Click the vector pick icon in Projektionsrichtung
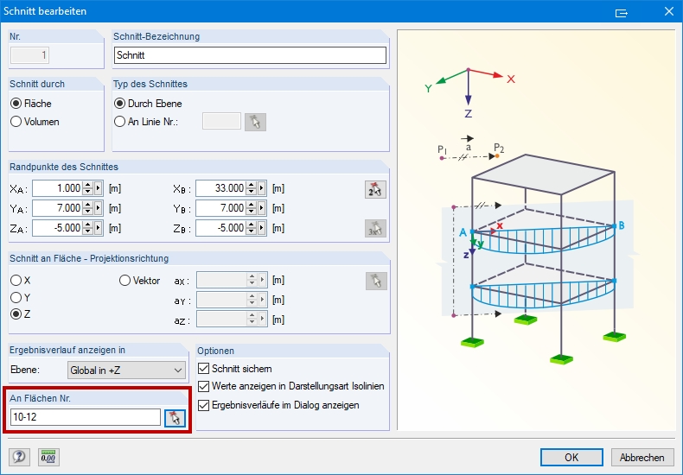The width and height of the screenshot is (683, 475). click(x=376, y=281)
